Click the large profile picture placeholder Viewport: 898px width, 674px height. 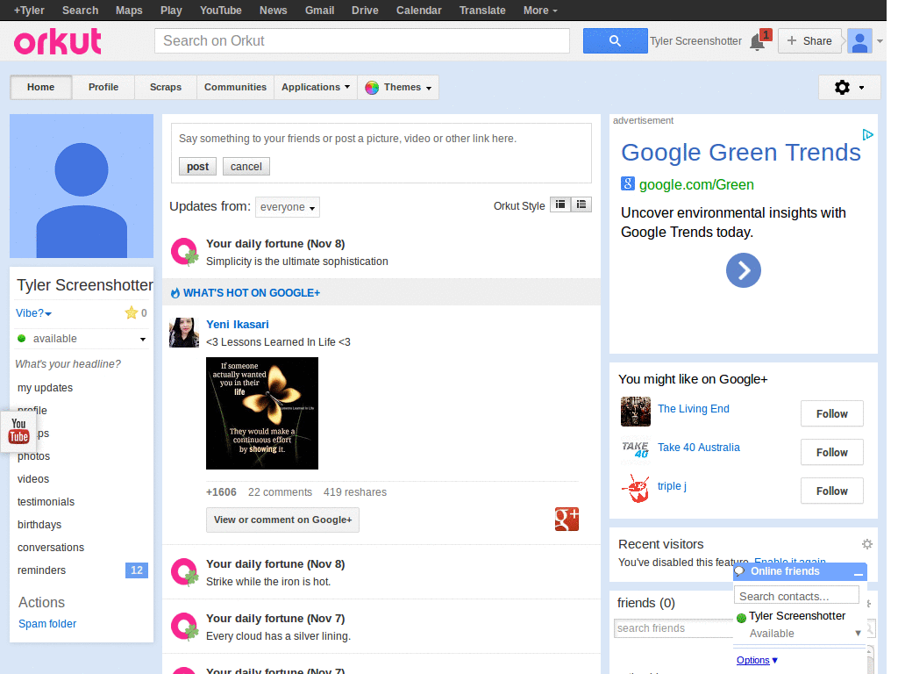(x=82, y=186)
